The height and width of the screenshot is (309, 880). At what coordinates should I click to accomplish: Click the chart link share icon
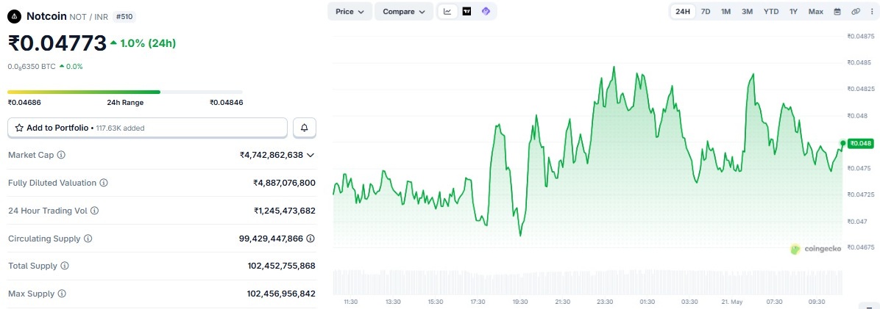click(x=855, y=11)
